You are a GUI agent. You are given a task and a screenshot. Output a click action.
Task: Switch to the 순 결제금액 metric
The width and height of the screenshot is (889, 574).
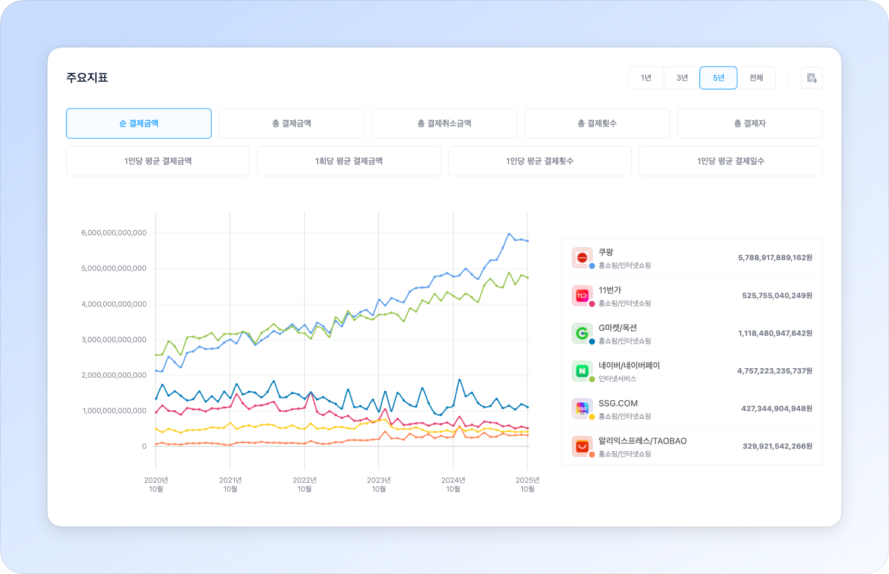tap(139, 123)
